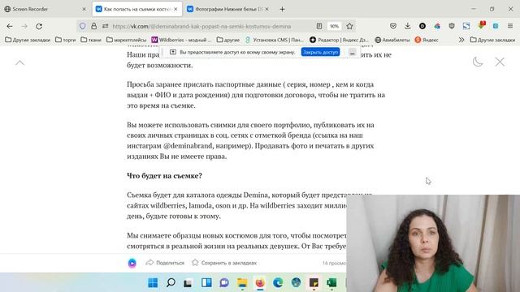
Task: Open the 'торги' bookmarks folder
Action: [66, 40]
